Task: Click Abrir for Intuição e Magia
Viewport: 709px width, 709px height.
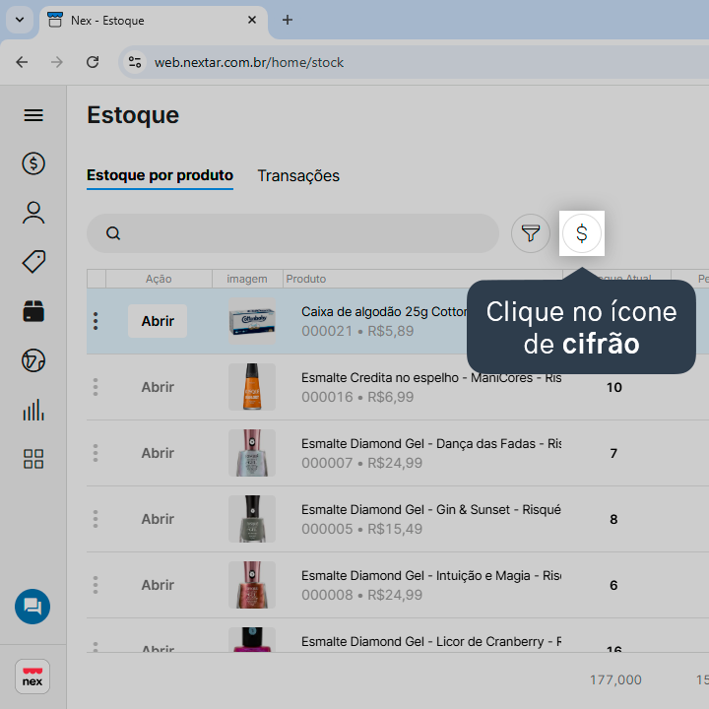Action: click(158, 585)
